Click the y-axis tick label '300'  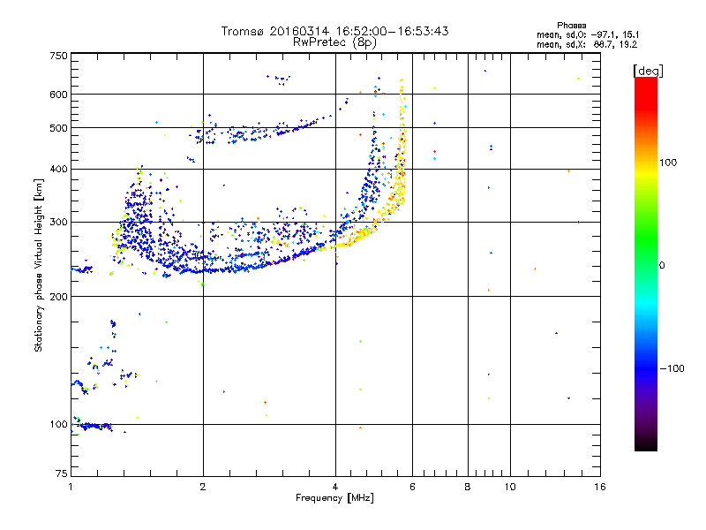[x=58, y=222]
